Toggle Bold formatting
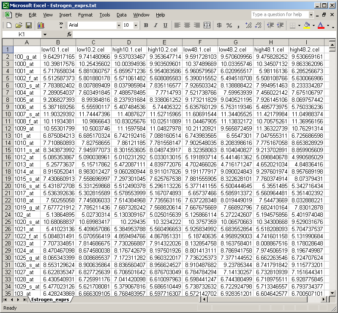The height and width of the screenshot is (313, 338). (x=146, y=25)
